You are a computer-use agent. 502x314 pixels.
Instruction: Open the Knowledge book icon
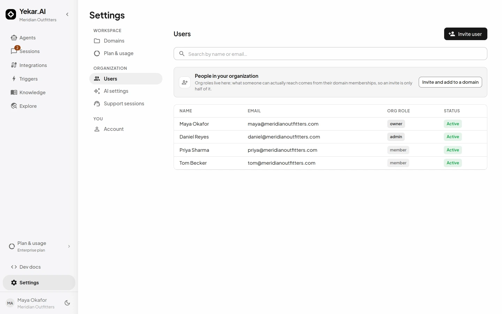click(14, 92)
